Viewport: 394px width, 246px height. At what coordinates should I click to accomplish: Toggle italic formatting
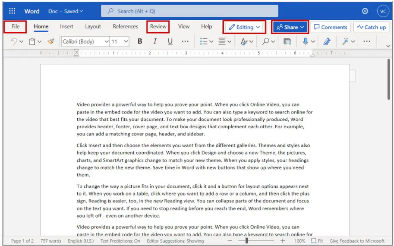pos(155,41)
